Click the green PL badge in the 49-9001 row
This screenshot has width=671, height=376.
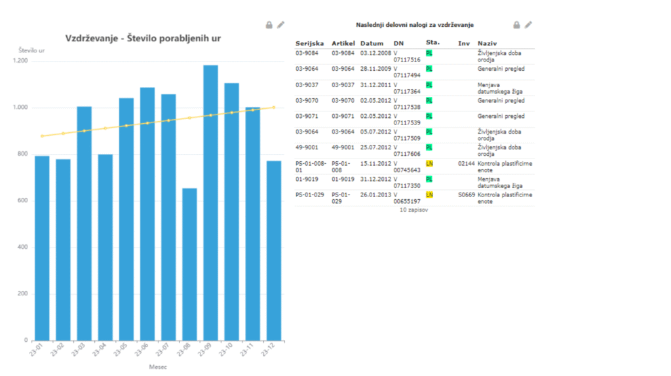pos(429,147)
